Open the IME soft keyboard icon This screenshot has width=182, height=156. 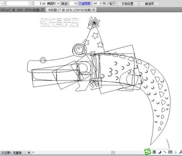(x=170, y=152)
